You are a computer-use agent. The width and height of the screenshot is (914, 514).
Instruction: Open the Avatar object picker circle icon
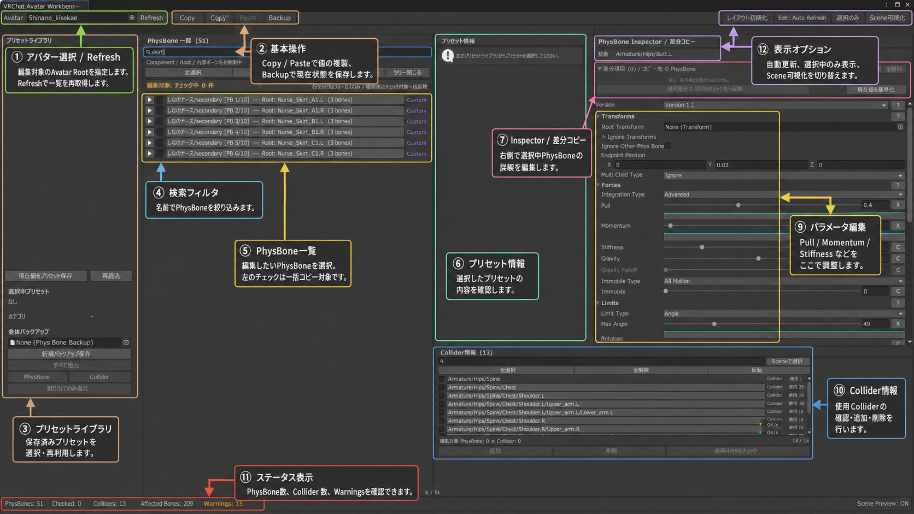pyautogui.click(x=132, y=17)
